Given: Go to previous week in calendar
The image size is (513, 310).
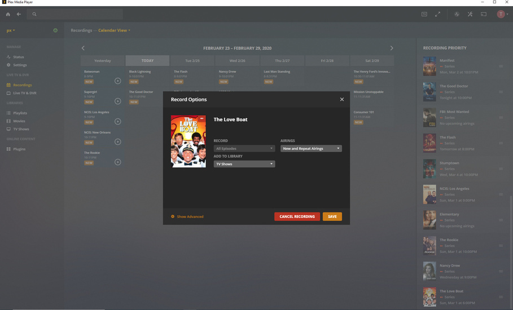Looking at the screenshot, I should click(x=83, y=48).
